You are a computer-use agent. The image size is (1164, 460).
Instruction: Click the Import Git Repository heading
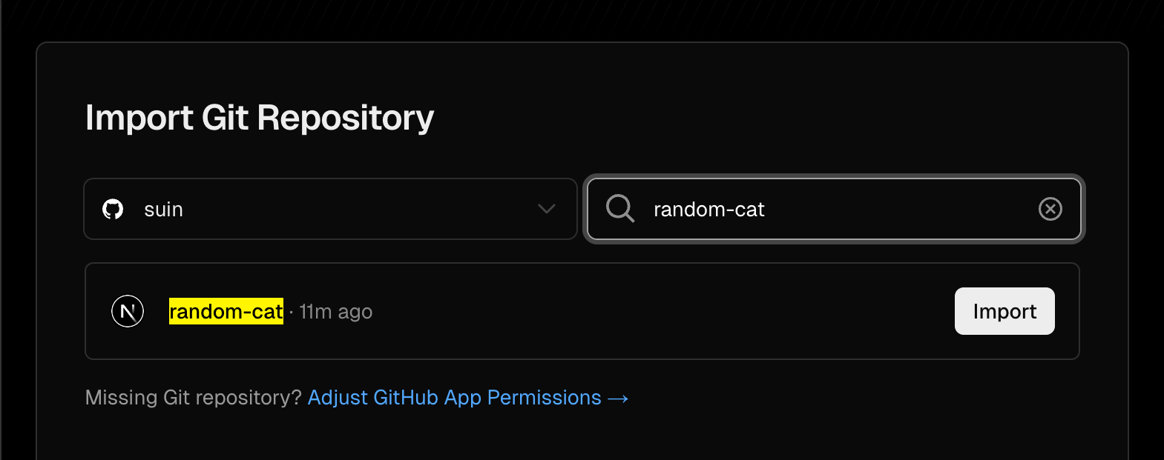260,117
